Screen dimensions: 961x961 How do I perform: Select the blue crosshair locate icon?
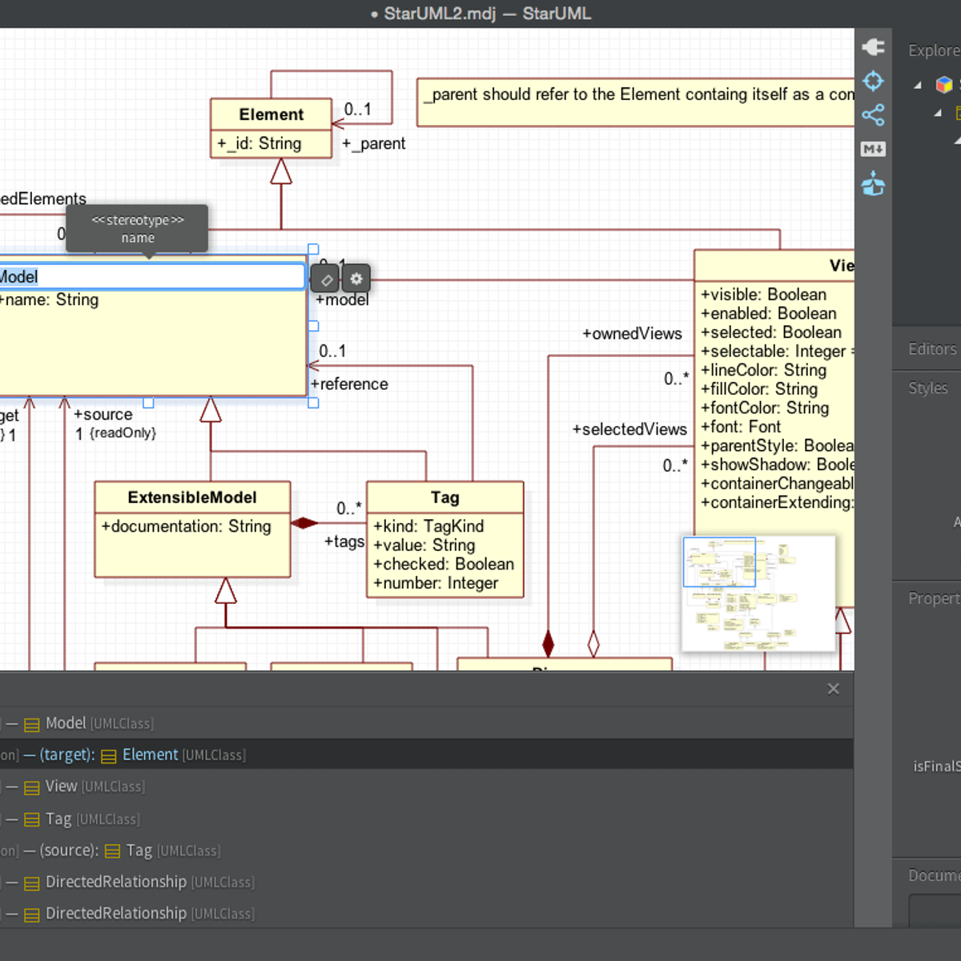point(873,81)
